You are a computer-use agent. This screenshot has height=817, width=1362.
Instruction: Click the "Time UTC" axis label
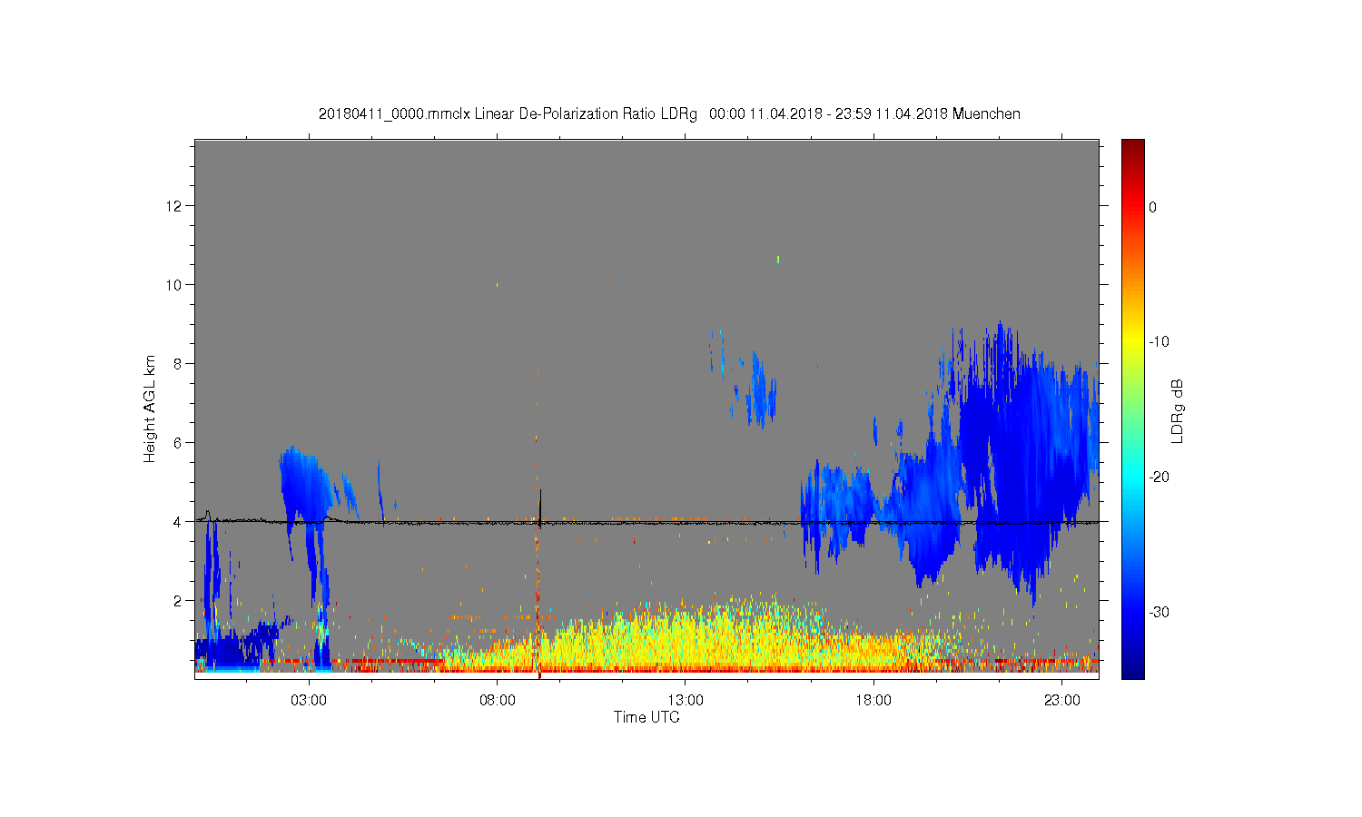[646, 717]
